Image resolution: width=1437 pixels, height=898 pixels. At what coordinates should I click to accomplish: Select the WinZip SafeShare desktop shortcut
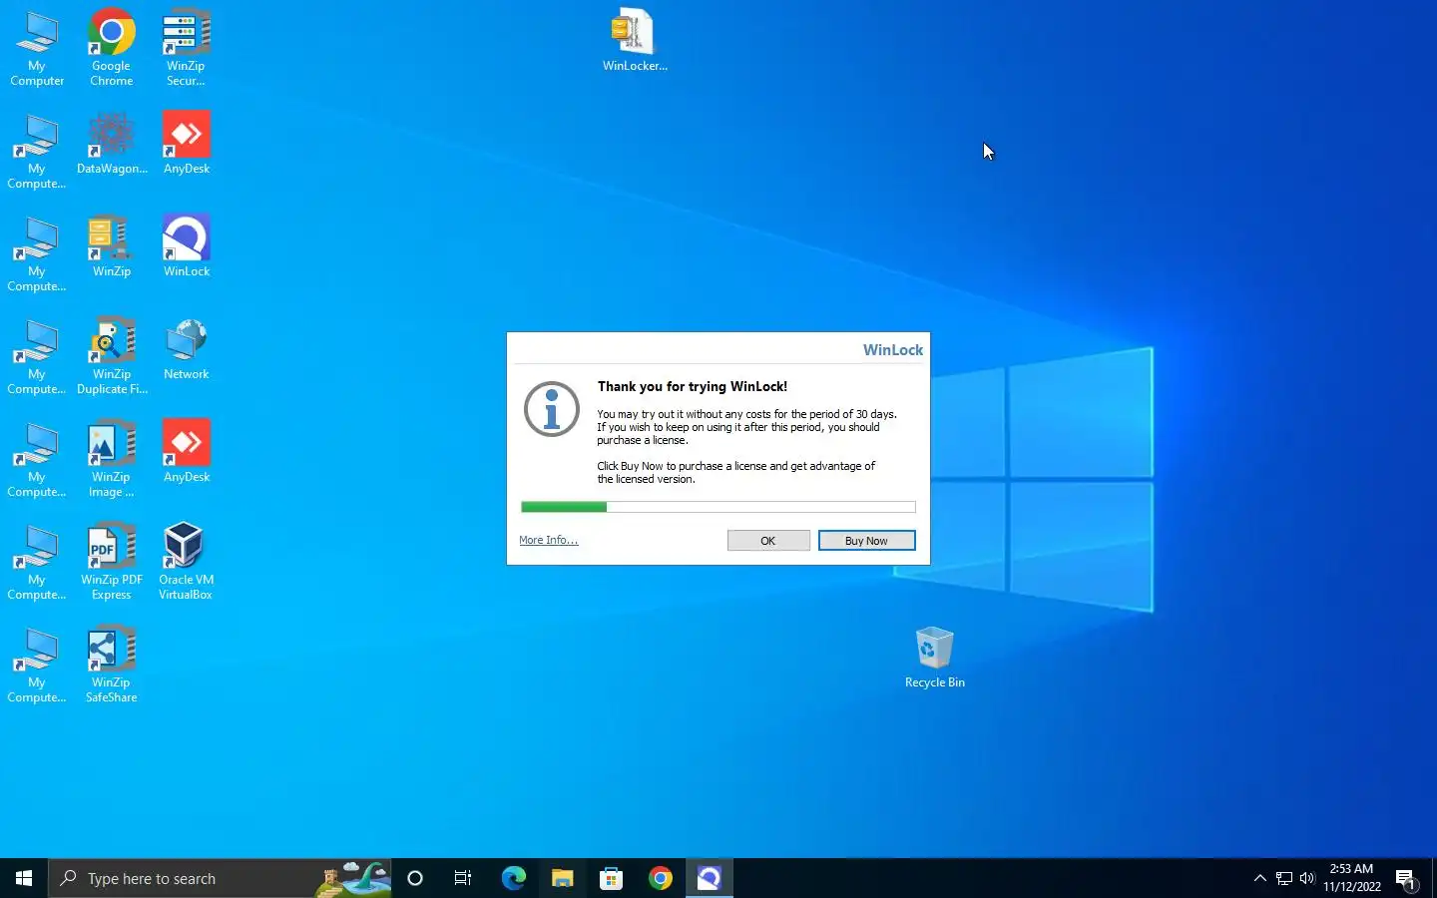[x=112, y=666]
